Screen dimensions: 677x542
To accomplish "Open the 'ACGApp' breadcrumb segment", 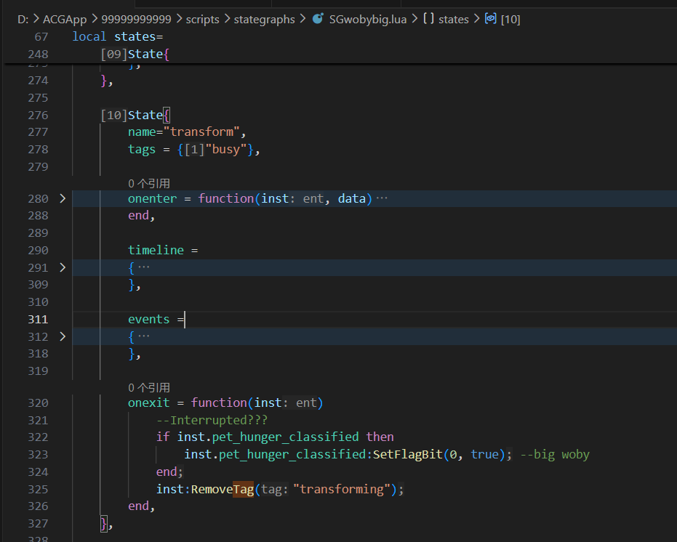I will (x=65, y=20).
